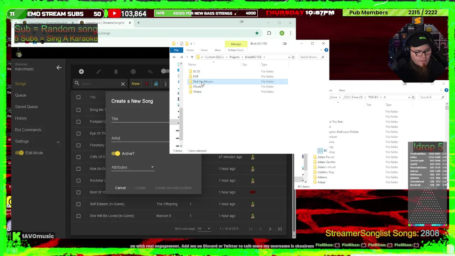Screen dimensions: 455x256
Task: Open Bot Commands in the sidebar
Action: coord(28,130)
